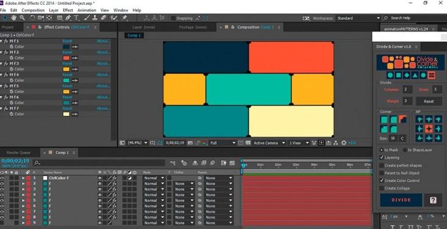Select the square corner style
Image resolution: width=447 pixels, height=229 pixels.
pos(384,119)
